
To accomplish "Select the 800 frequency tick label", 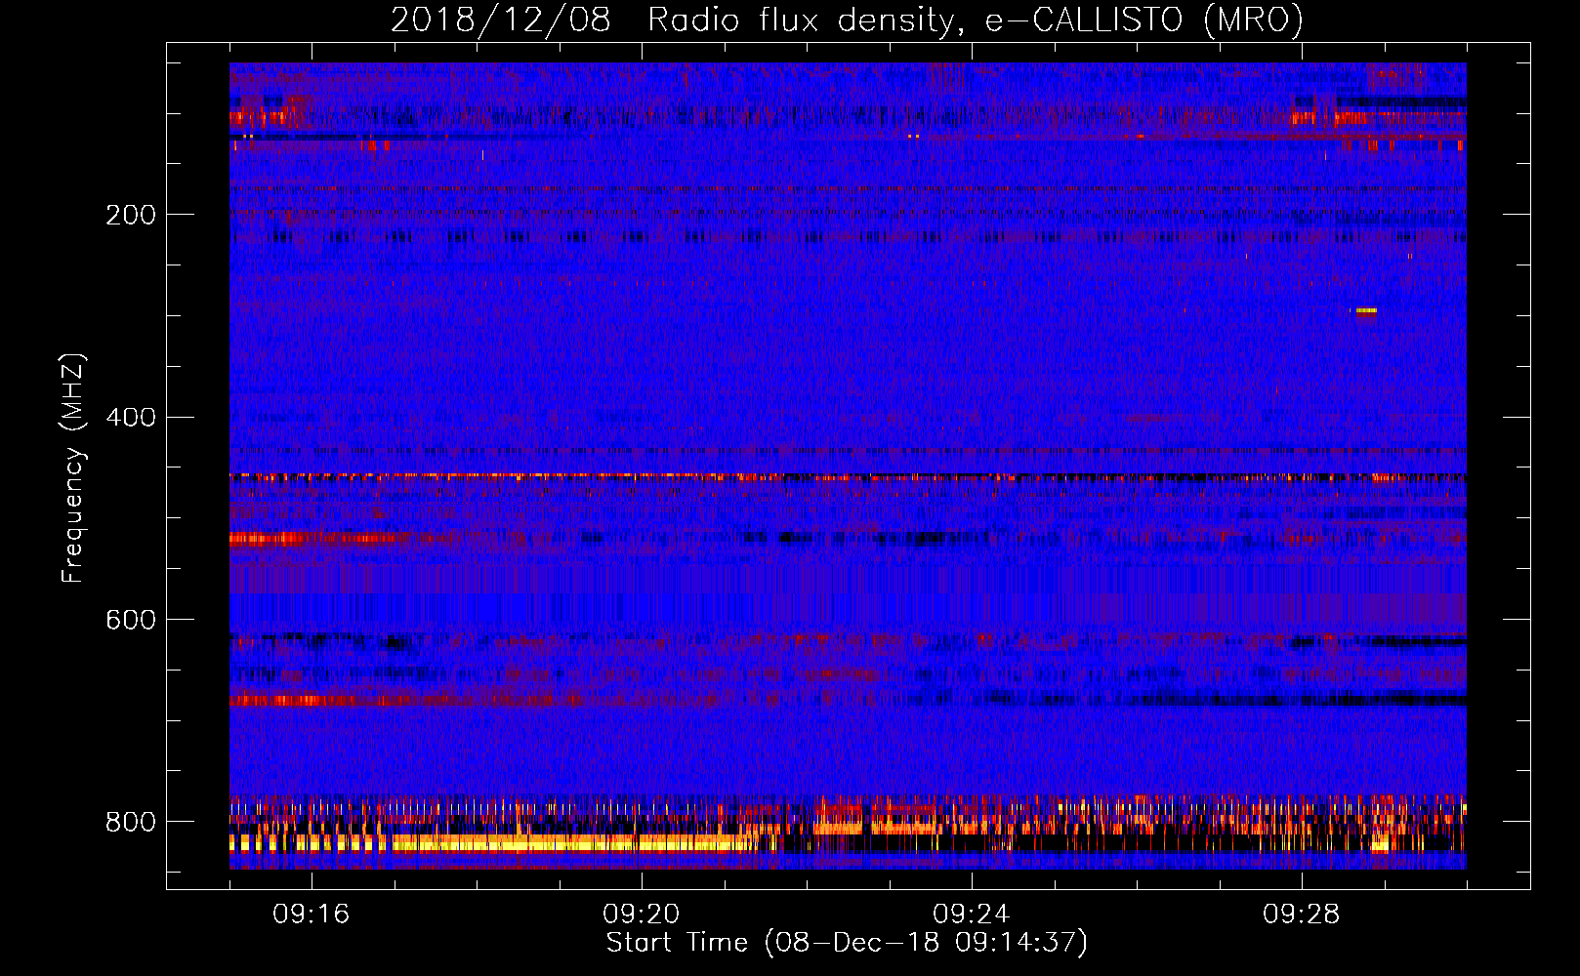I will tap(131, 823).
